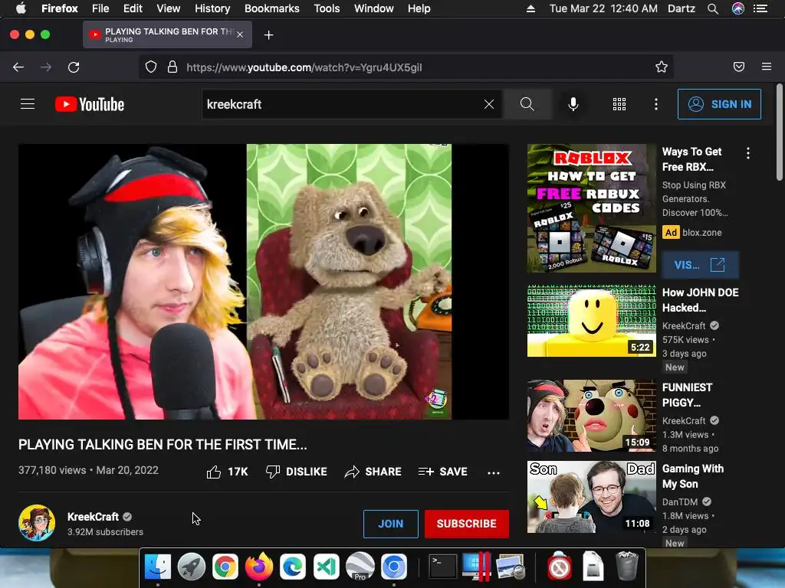Open YouTube settings three-dot menu
This screenshot has width=785, height=588.
pyautogui.click(x=656, y=104)
